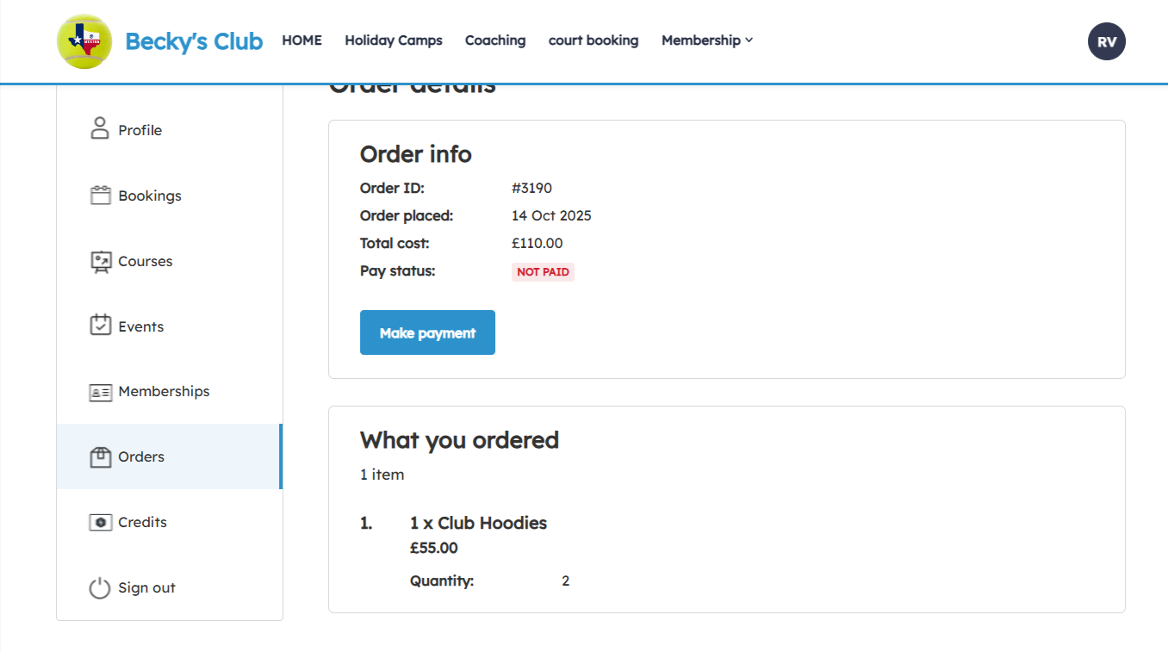Click the Orders box icon

click(101, 456)
